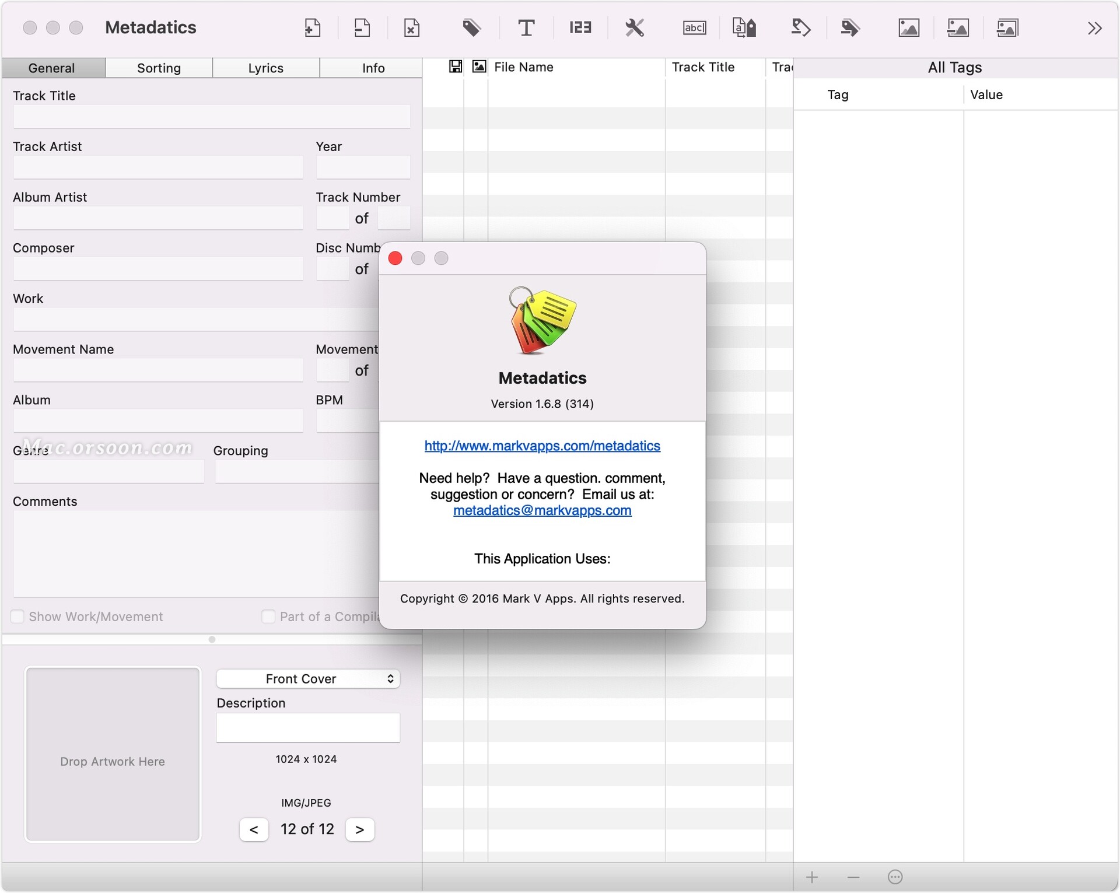1120x893 pixels.
Task: Click the first Track Number field
Action: tap(332, 218)
